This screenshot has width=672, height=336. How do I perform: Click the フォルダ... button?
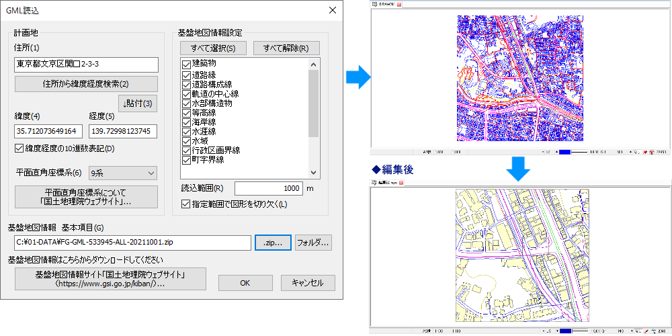[x=314, y=243]
